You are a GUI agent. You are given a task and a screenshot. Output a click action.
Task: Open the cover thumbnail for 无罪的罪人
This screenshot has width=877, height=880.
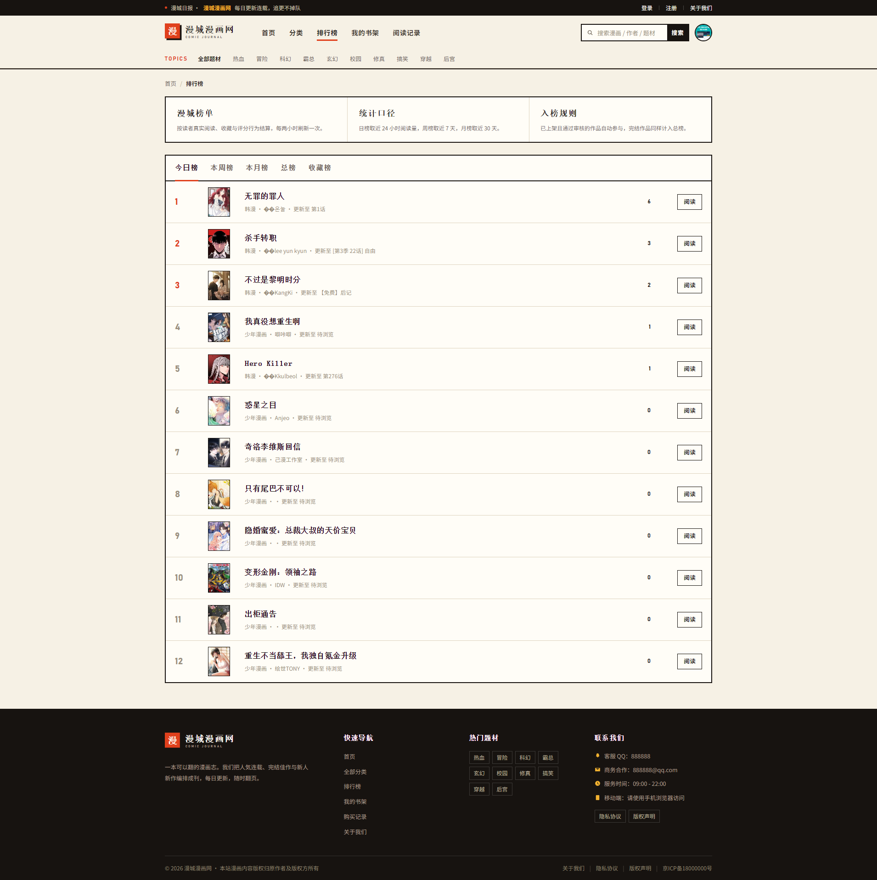click(x=219, y=202)
